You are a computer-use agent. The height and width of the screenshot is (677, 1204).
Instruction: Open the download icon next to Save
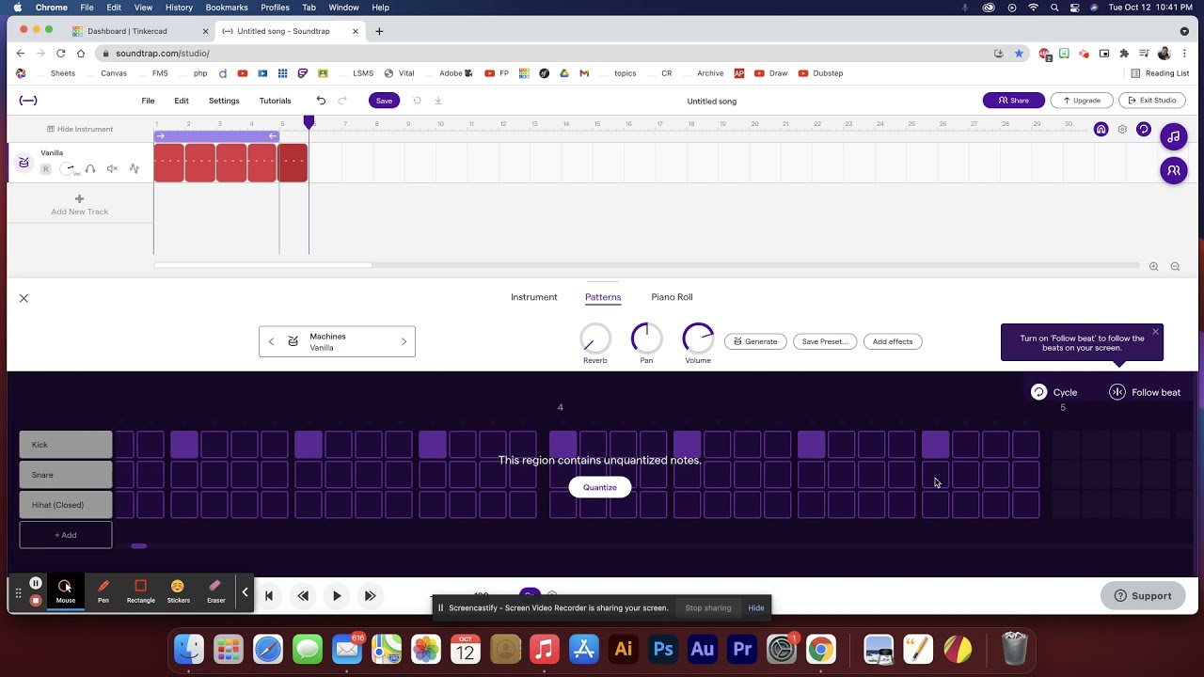[437, 101]
